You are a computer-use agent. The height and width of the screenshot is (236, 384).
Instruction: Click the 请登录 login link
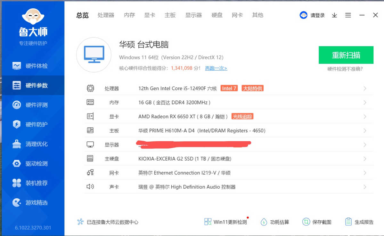[x=318, y=15]
